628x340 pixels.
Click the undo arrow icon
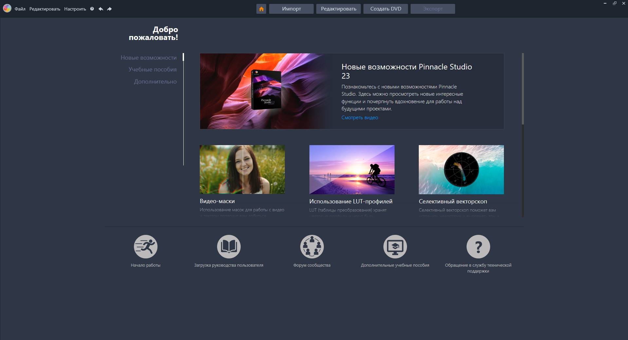coord(101,9)
